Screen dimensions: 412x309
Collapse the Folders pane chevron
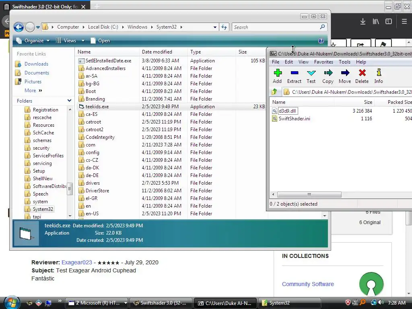(x=69, y=101)
